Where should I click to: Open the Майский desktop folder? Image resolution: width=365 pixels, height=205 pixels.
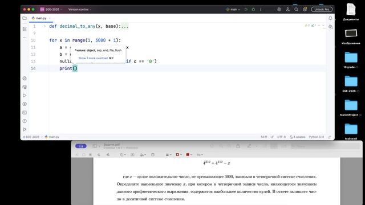[x=351, y=132]
